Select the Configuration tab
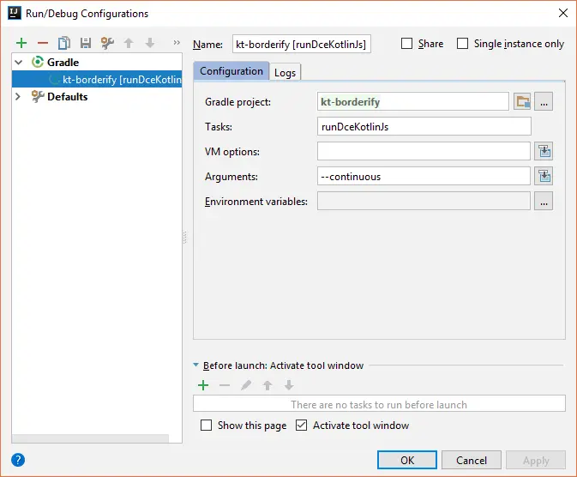Image resolution: width=577 pixels, height=477 pixels. click(231, 70)
